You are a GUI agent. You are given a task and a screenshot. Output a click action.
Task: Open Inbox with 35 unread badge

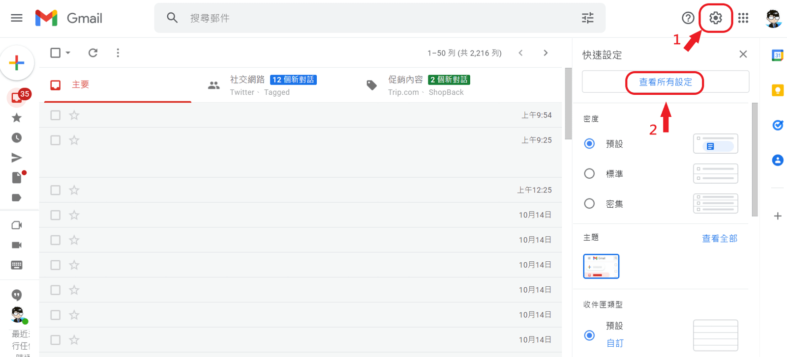point(17,97)
